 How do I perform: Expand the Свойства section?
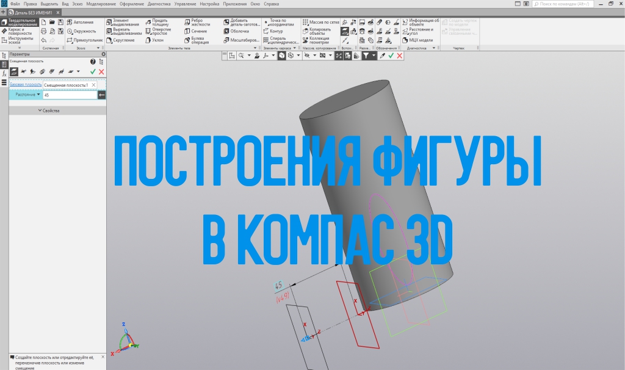click(x=49, y=111)
